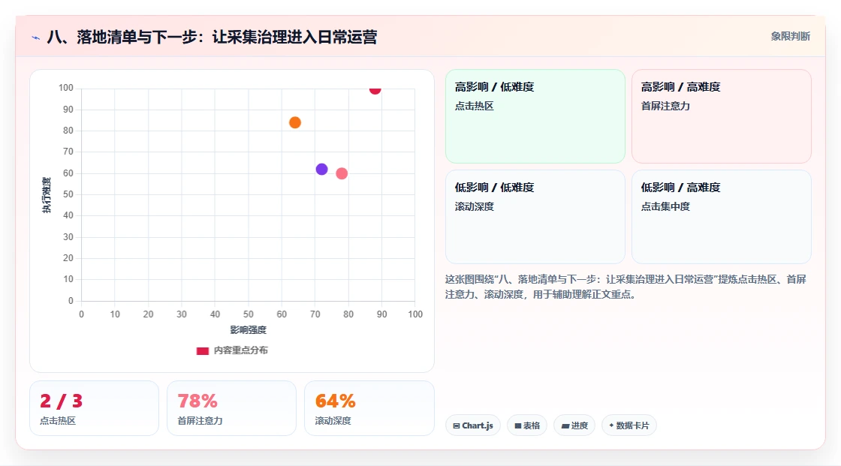Click the red legend swatch for 内容重点分布

(x=202, y=350)
